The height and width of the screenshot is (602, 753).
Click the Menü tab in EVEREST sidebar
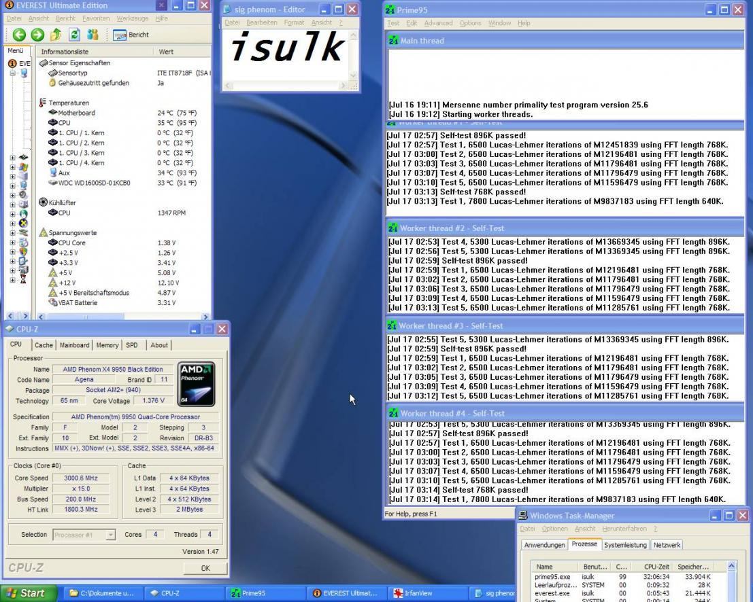(x=16, y=50)
